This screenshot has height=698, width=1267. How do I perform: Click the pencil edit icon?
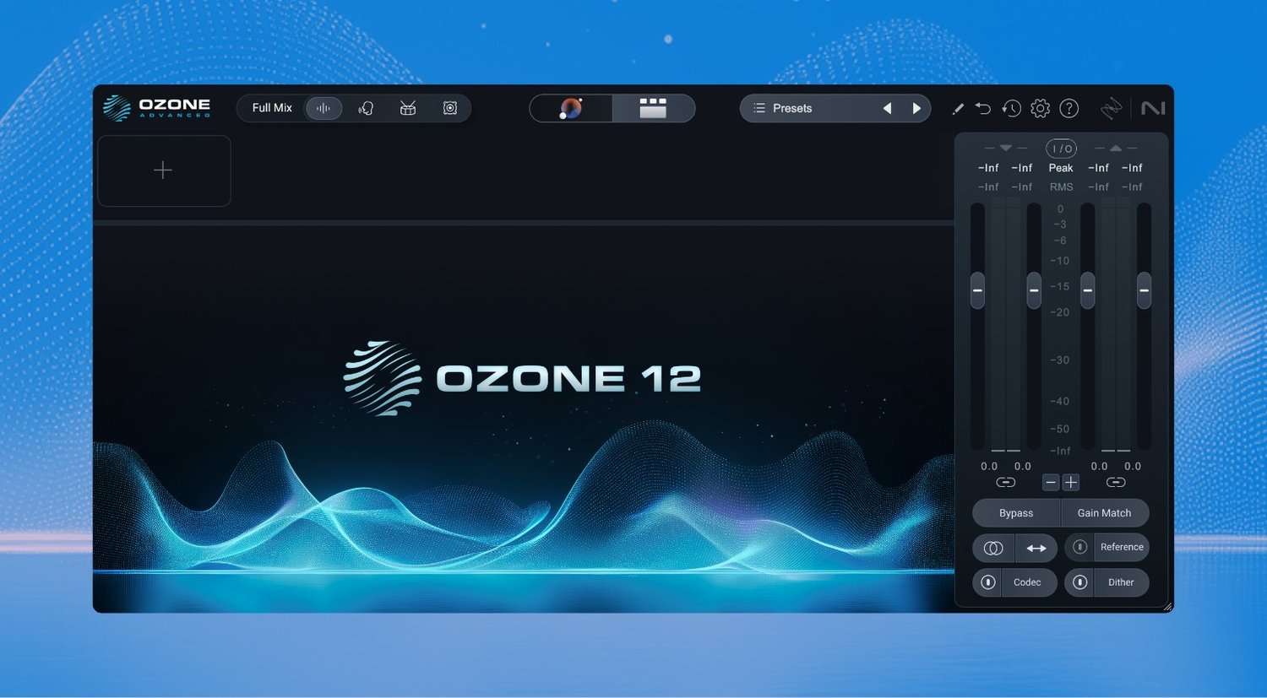[x=958, y=109]
